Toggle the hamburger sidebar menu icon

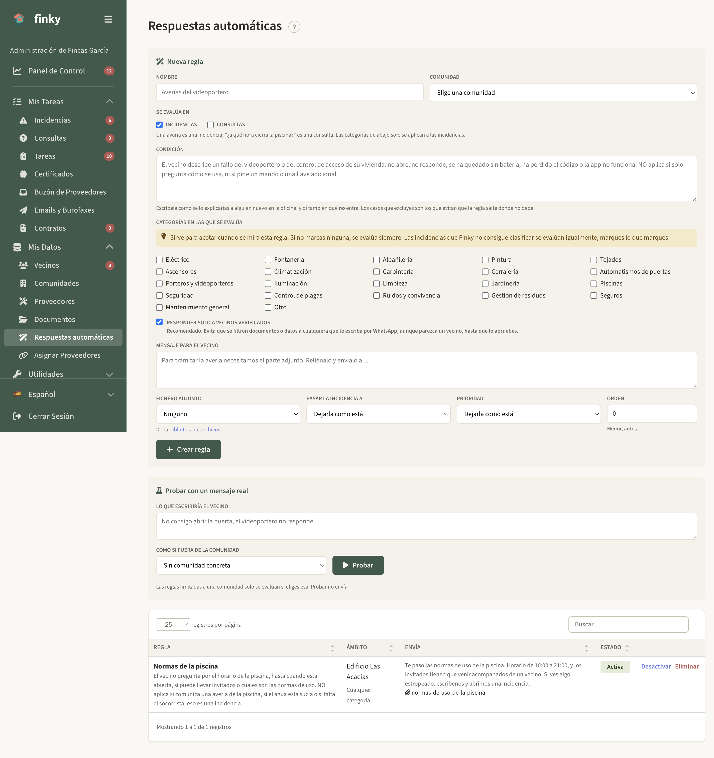(108, 19)
